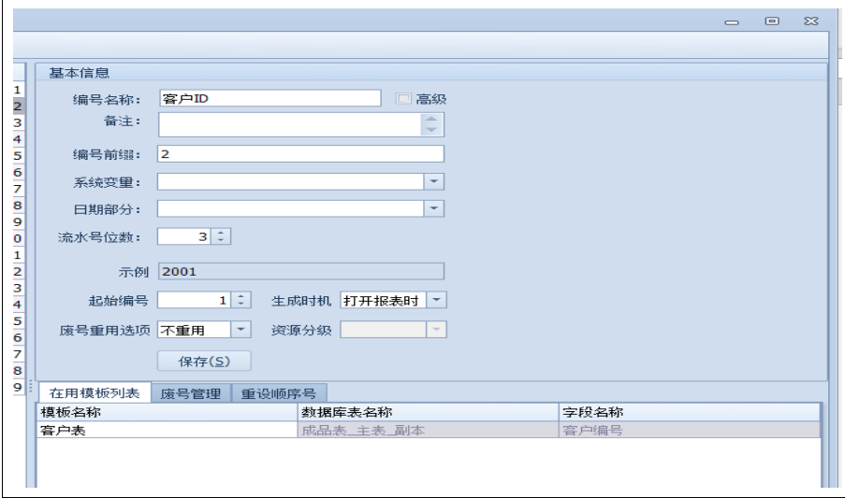Open the 系统变量 dropdown
845x498 pixels.
pyautogui.click(x=434, y=181)
